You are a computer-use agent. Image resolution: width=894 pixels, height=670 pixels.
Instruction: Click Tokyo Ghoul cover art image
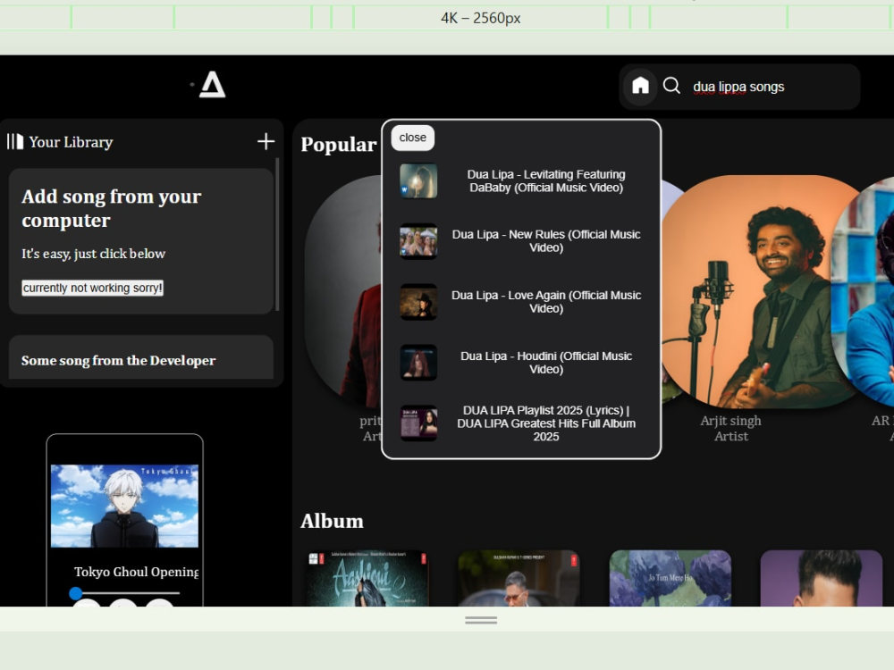click(x=124, y=506)
